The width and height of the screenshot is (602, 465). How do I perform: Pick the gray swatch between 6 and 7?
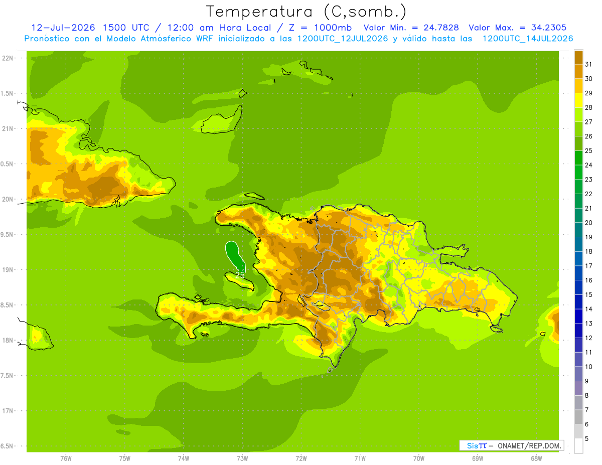(578, 417)
